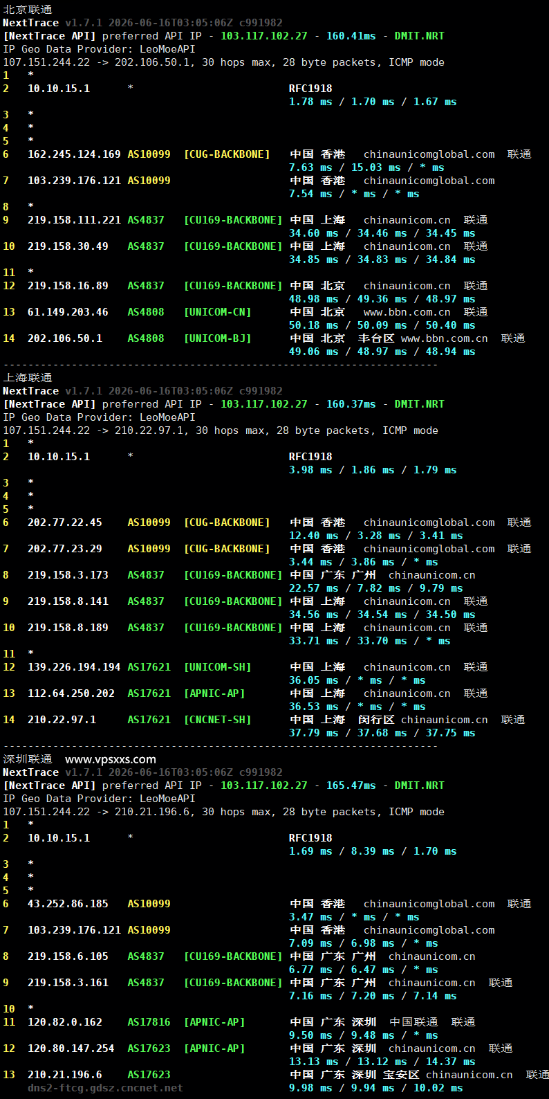This screenshot has height=1099, width=549.
Task: Click latency line 9.98 ms / 9.94 ms
Action: (376, 1088)
